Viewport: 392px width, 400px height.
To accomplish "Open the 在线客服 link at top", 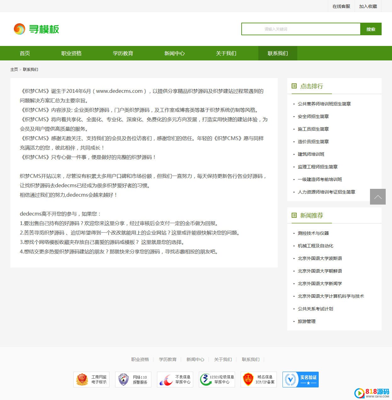I will pos(341,6).
